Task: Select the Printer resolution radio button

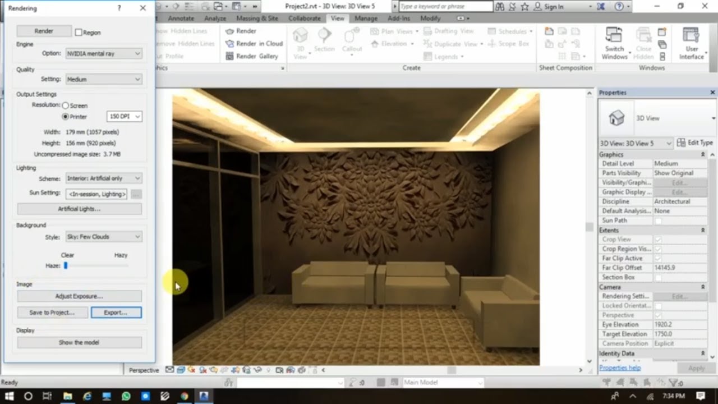Action: 65,117
